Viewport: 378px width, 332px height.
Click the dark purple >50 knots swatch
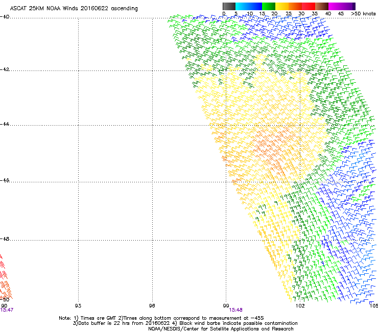tap(354, 6)
